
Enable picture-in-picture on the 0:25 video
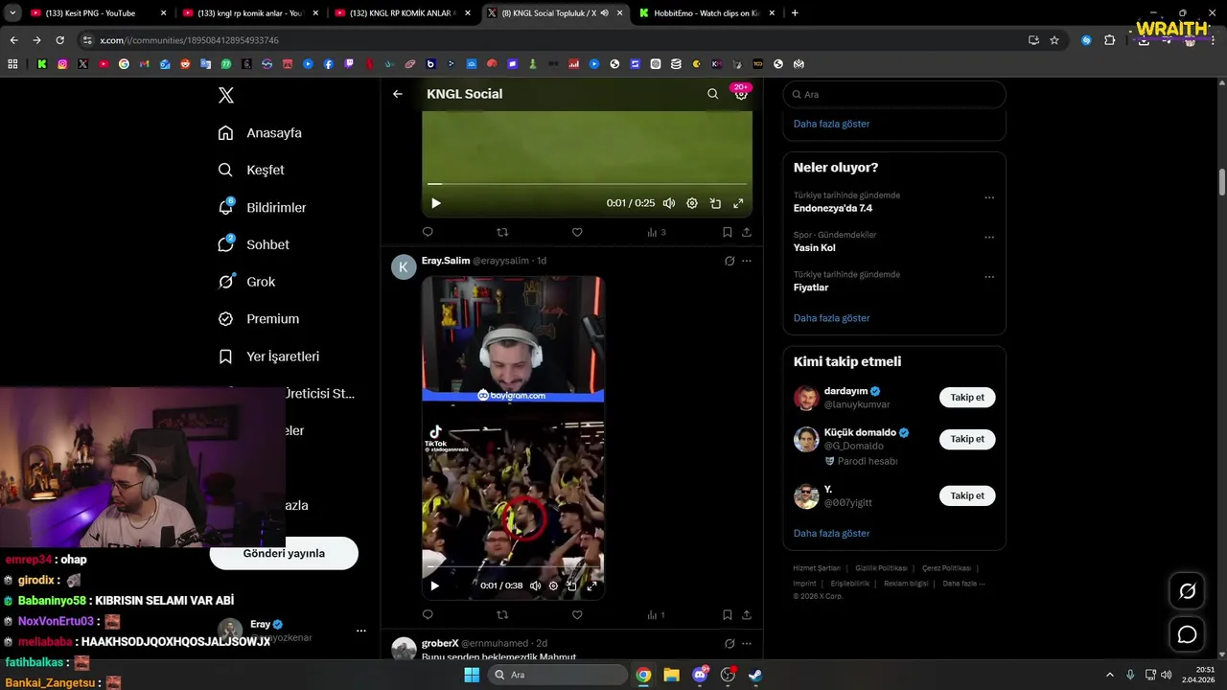(x=715, y=203)
